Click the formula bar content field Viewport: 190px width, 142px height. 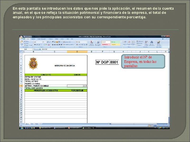click(104, 49)
